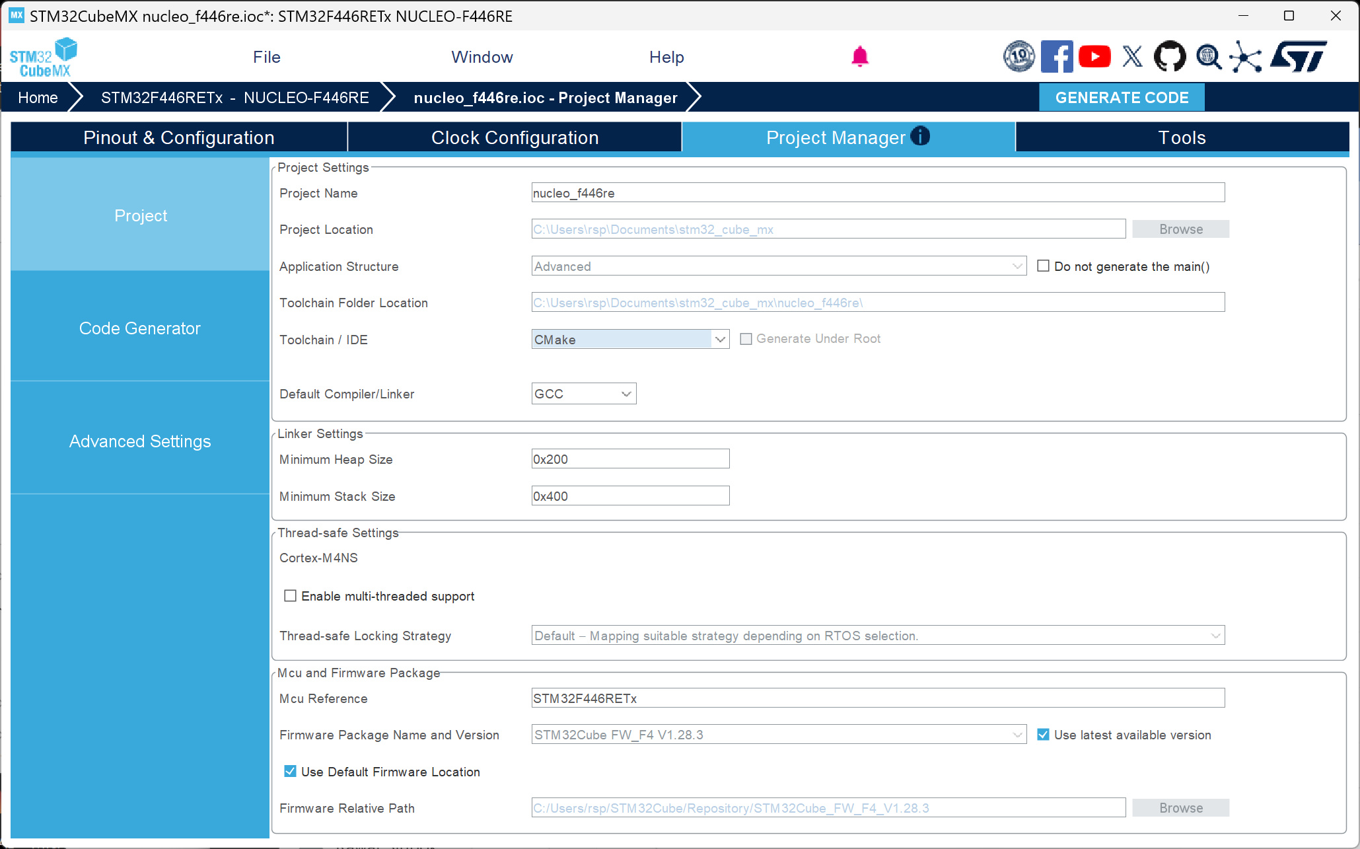Click the ST logo icon
Image resolution: width=1360 pixels, height=849 pixels.
click(x=1299, y=57)
